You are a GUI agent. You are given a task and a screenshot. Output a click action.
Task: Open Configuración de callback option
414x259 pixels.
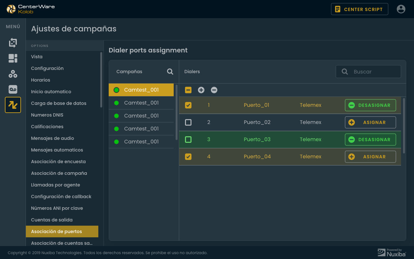[x=62, y=197]
